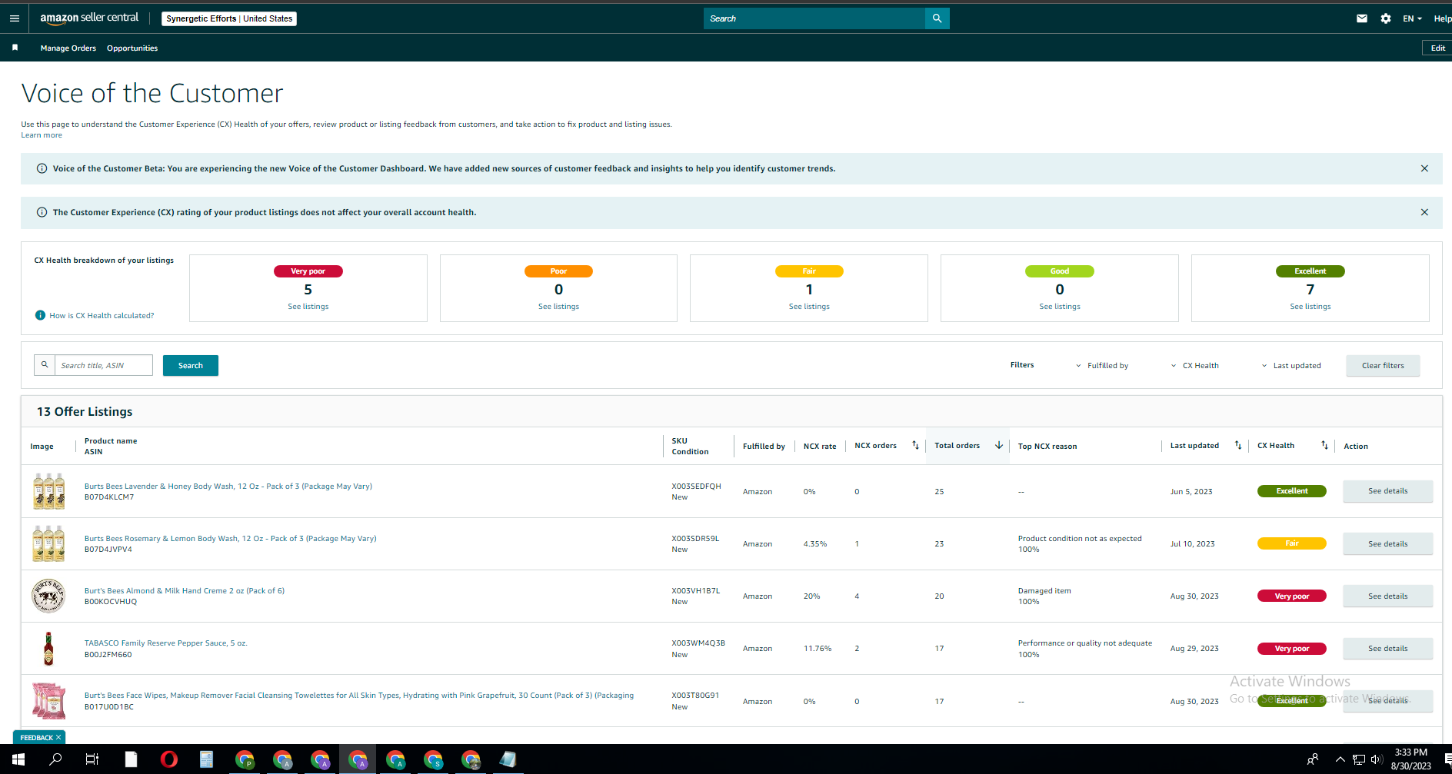
Task: Open Rosemary & Lemon Body Wash product thumbnail
Action: point(48,543)
